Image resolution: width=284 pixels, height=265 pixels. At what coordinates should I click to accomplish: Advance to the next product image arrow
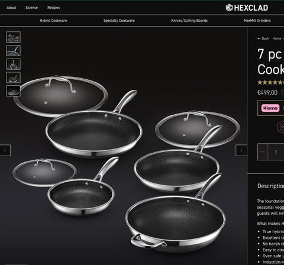tap(241, 150)
